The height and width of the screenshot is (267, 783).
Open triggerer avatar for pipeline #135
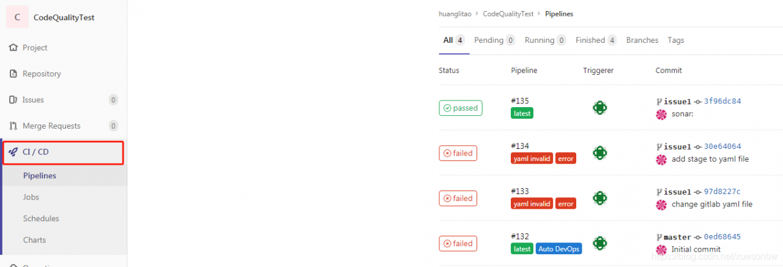pos(599,108)
